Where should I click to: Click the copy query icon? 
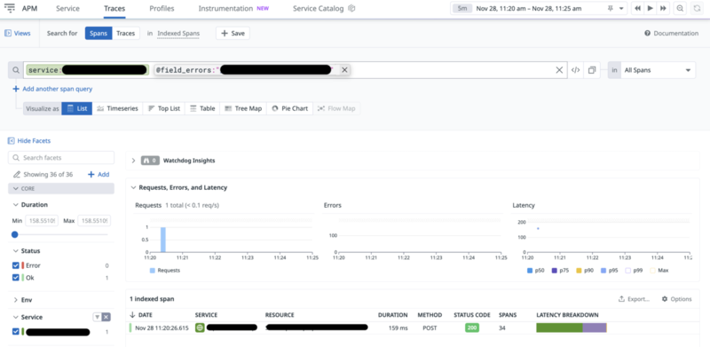tap(592, 70)
